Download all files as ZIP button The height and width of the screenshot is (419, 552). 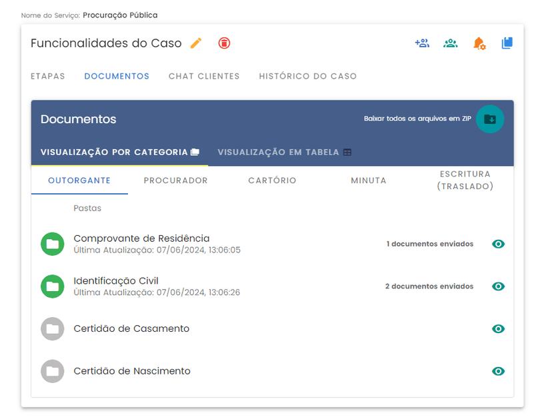click(x=490, y=119)
